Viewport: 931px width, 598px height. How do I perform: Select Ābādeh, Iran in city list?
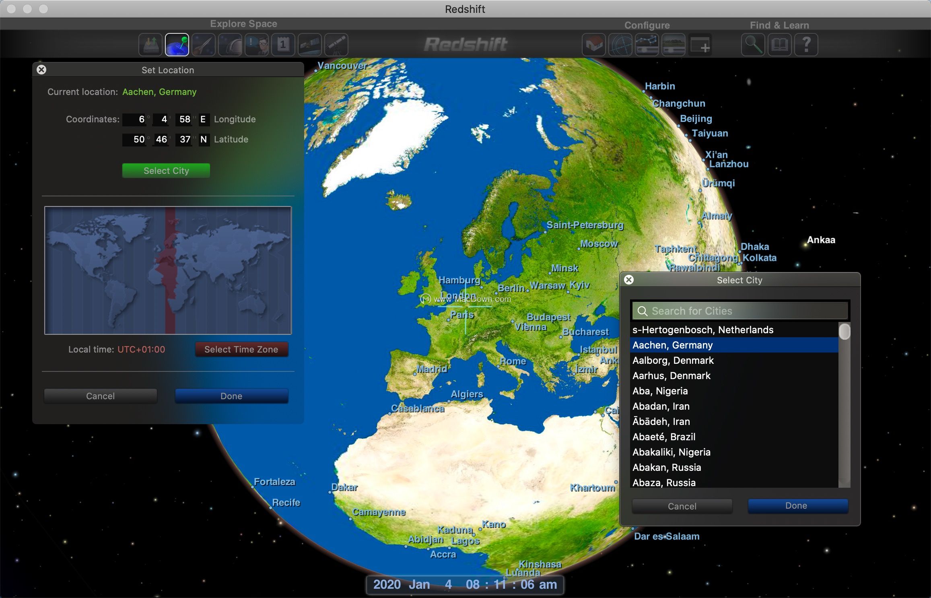pyautogui.click(x=734, y=422)
